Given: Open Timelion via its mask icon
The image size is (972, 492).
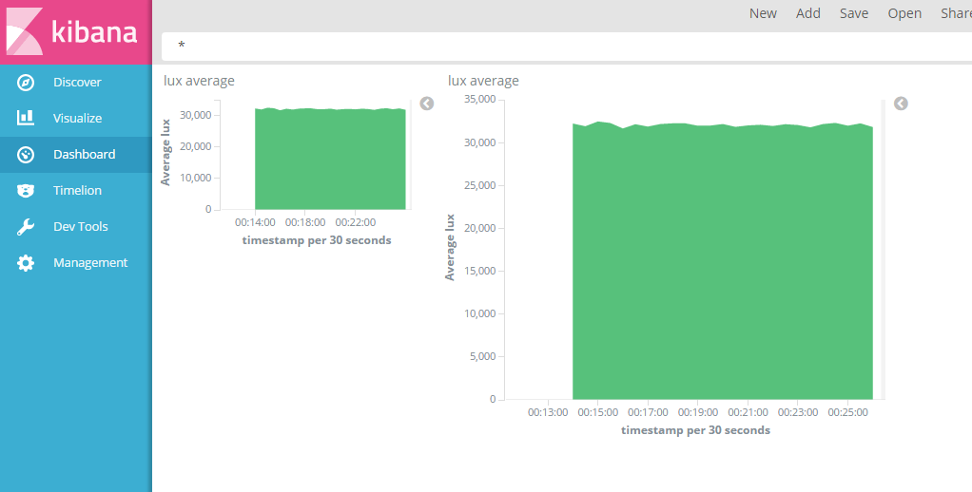Looking at the screenshot, I should [x=26, y=191].
